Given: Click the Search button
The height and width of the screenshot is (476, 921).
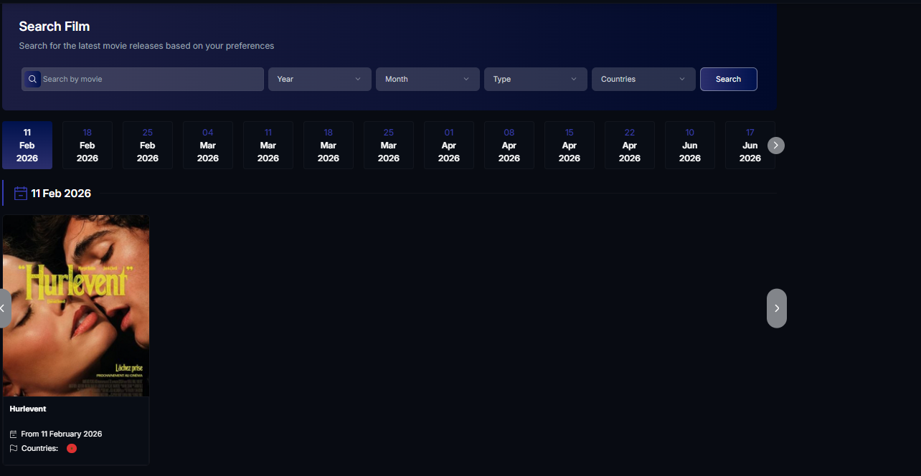Looking at the screenshot, I should [729, 79].
